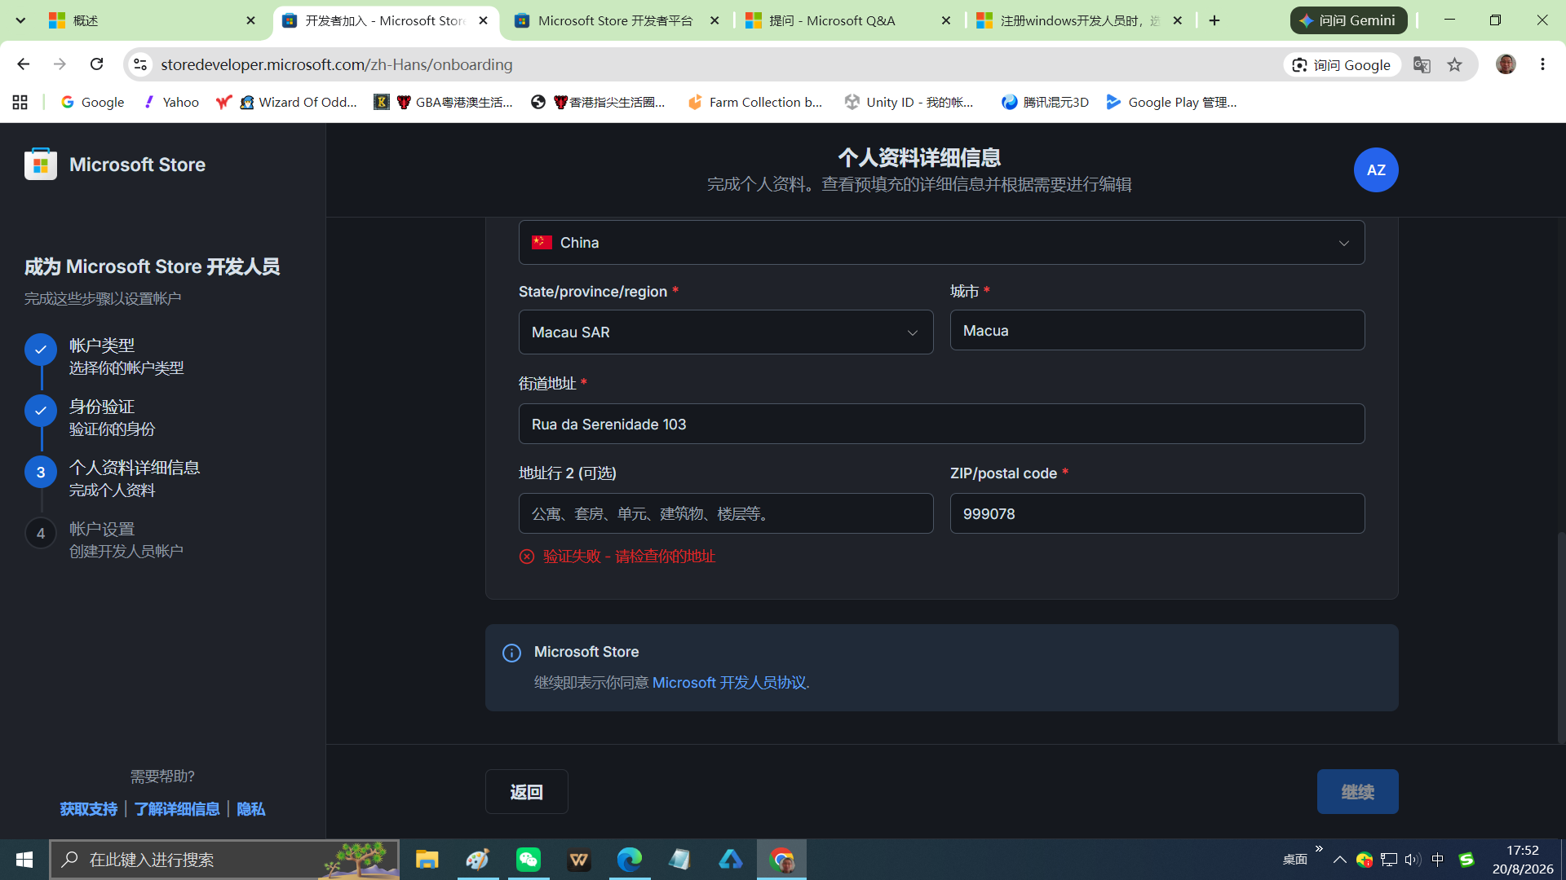The height and width of the screenshot is (880, 1566).
Task: Go back to the previous browser page
Action: click(x=23, y=64)
